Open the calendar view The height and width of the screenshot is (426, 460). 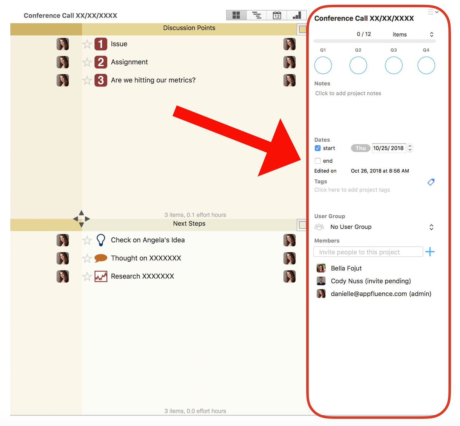coord(277,15)
